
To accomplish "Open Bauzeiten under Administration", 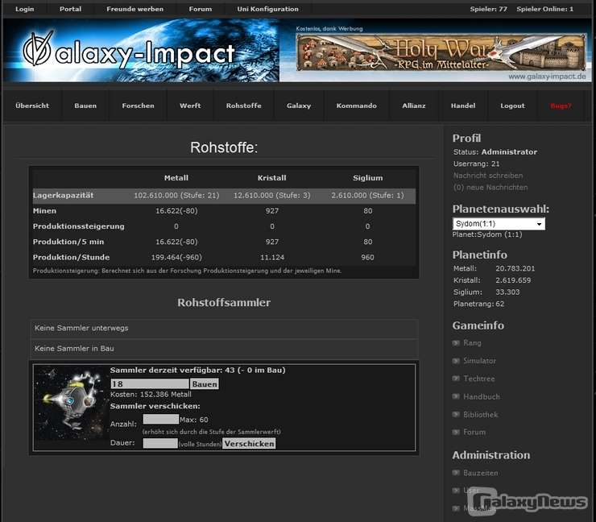I will (x=481, y=473).
